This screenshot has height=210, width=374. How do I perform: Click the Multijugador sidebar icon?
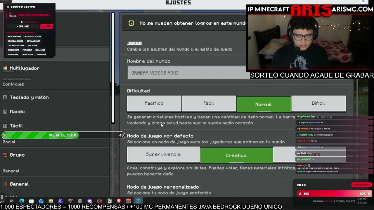[5, 68]
